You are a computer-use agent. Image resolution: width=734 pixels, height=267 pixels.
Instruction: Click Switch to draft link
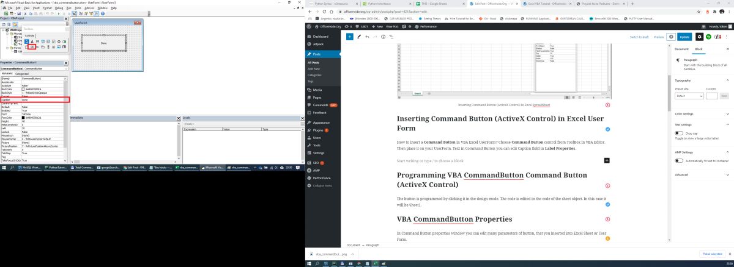(x=639, y=37)
